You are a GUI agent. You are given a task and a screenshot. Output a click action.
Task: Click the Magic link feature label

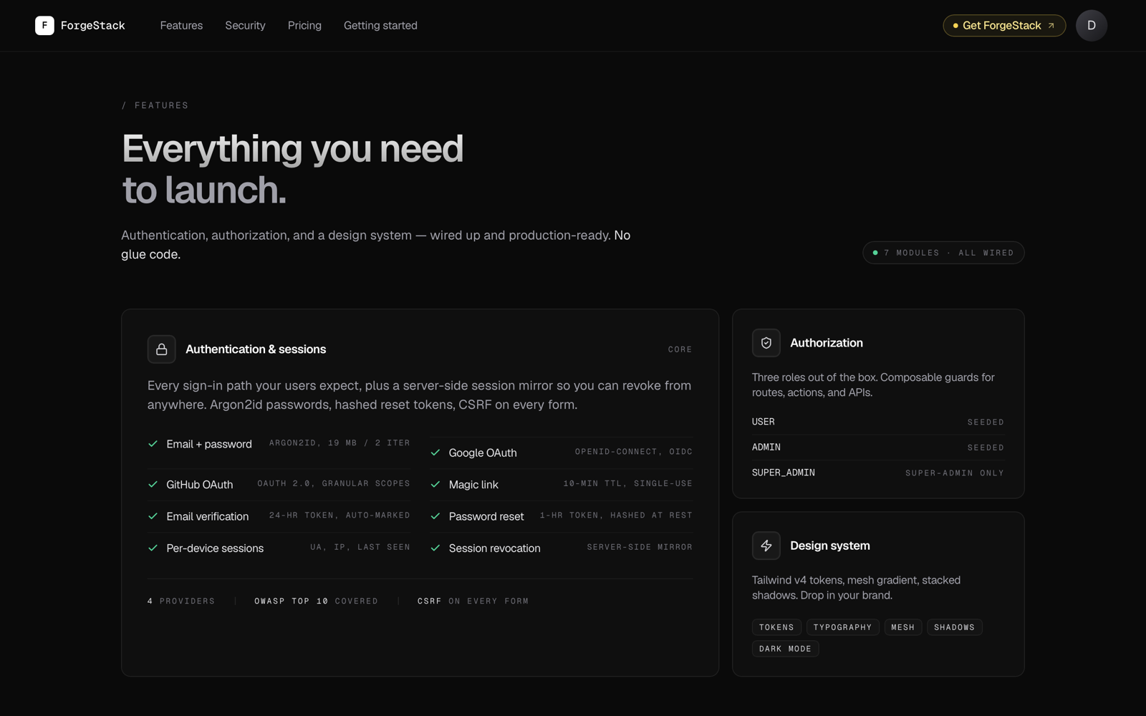[473, 485]
